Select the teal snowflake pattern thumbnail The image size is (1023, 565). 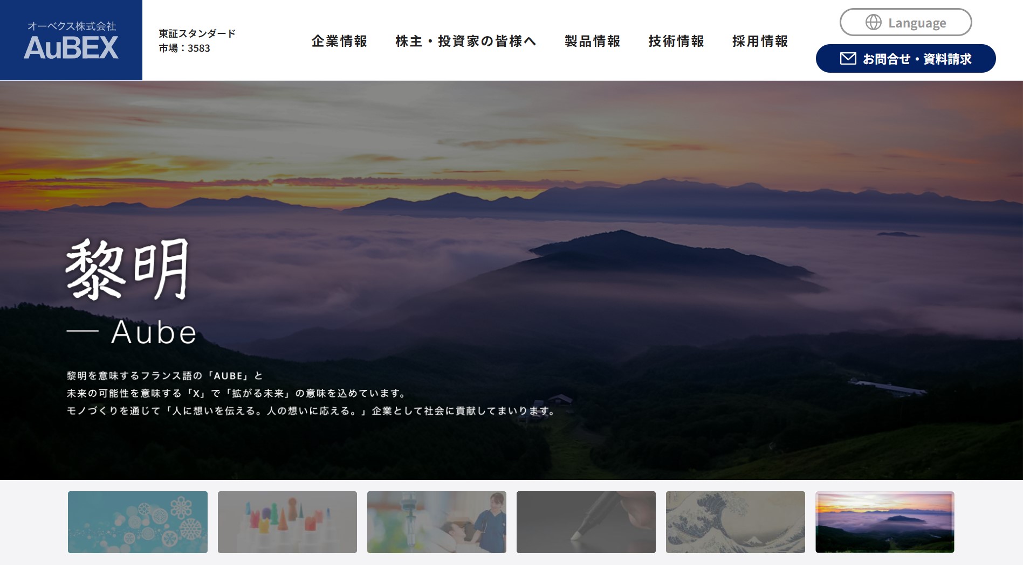coord(138,522)
